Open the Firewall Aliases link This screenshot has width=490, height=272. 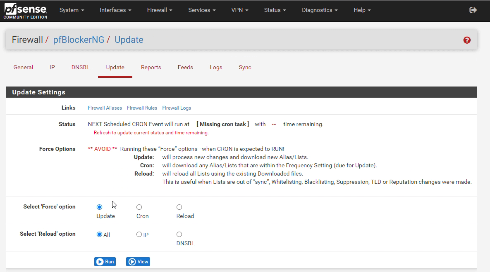pyautogui.click(x=105, y=108)
